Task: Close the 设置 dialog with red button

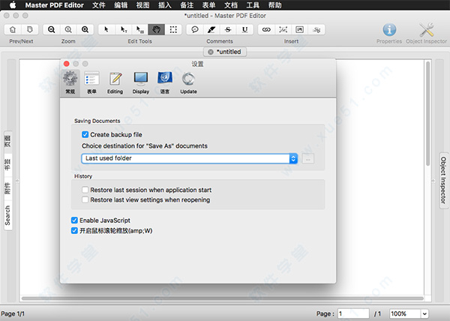Action: tap(67, 64)
